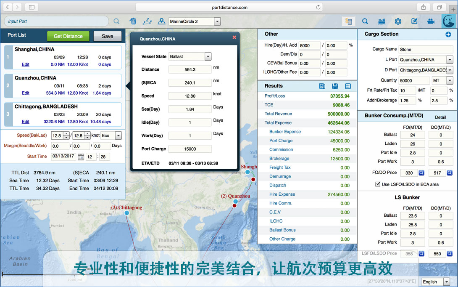The image size is (458, 287).
Task: Click search icon next to DO price 517
Action: tap(450, 173)
